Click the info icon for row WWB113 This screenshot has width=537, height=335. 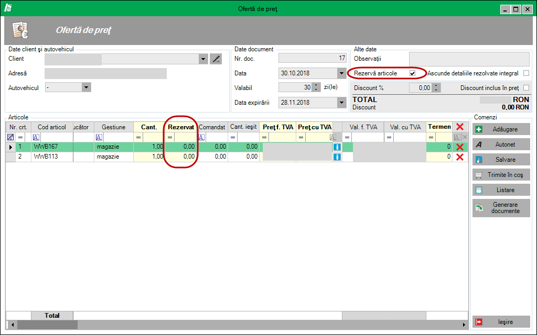337,157
